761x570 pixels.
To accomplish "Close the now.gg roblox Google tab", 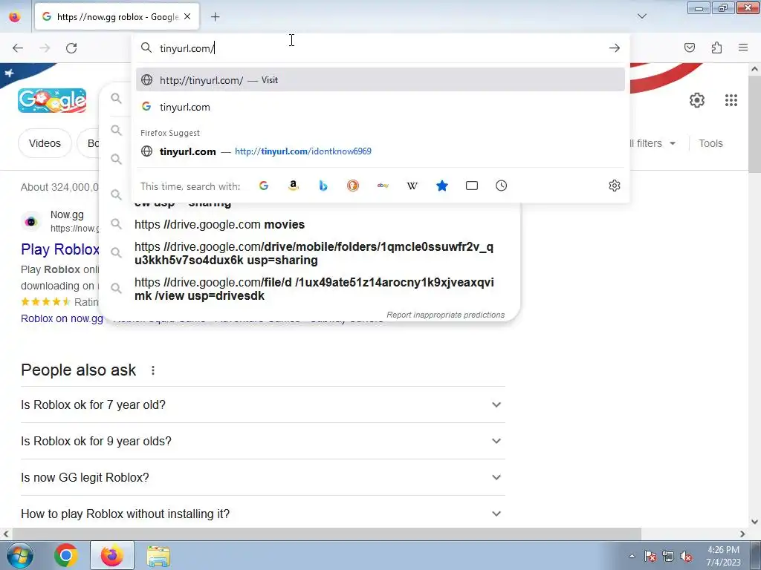I will pyautogui.click(x=187, y=16).
